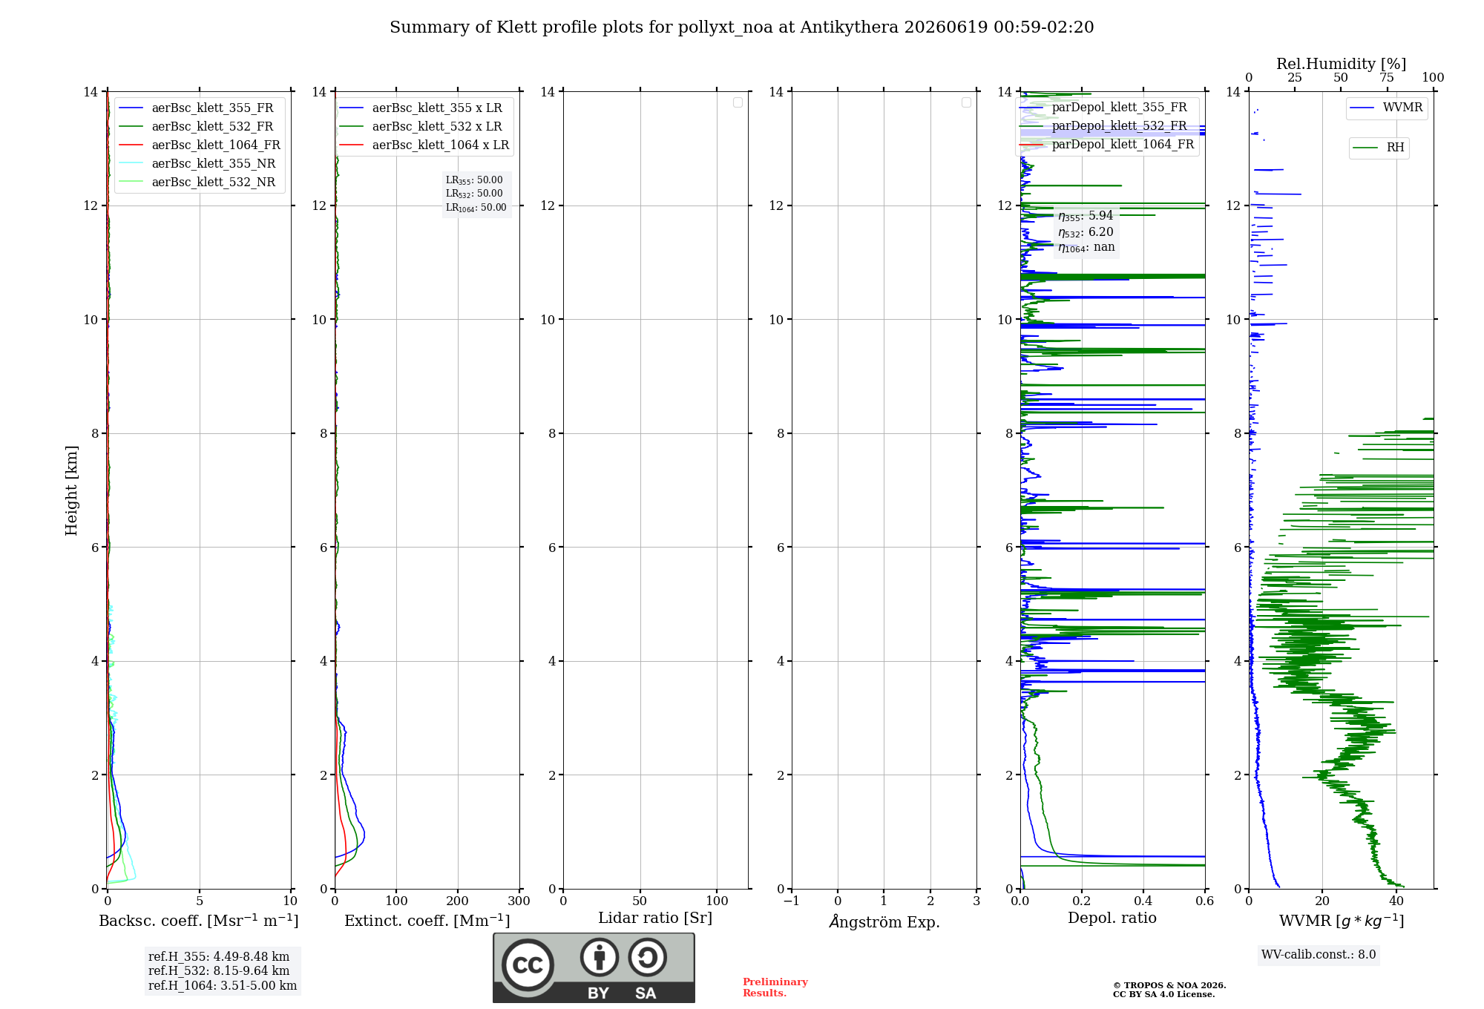Click the η355: 5.94 annotation text
1484x1009 pixels.
[1086, 216]
